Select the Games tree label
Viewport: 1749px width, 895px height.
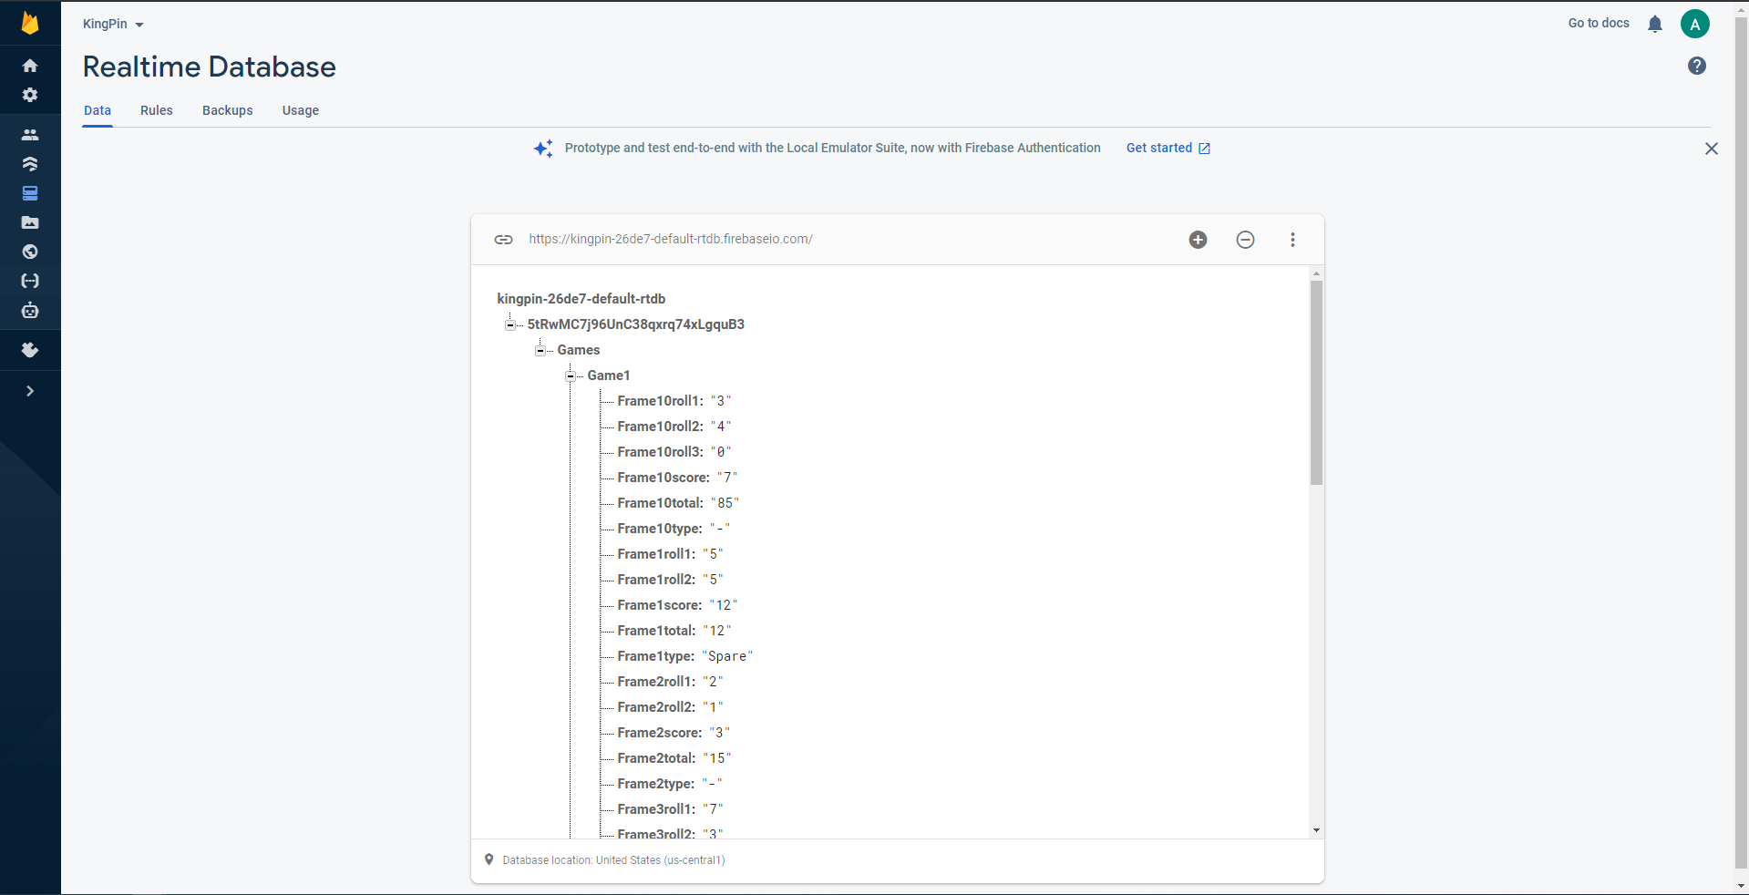coord(579,350)
